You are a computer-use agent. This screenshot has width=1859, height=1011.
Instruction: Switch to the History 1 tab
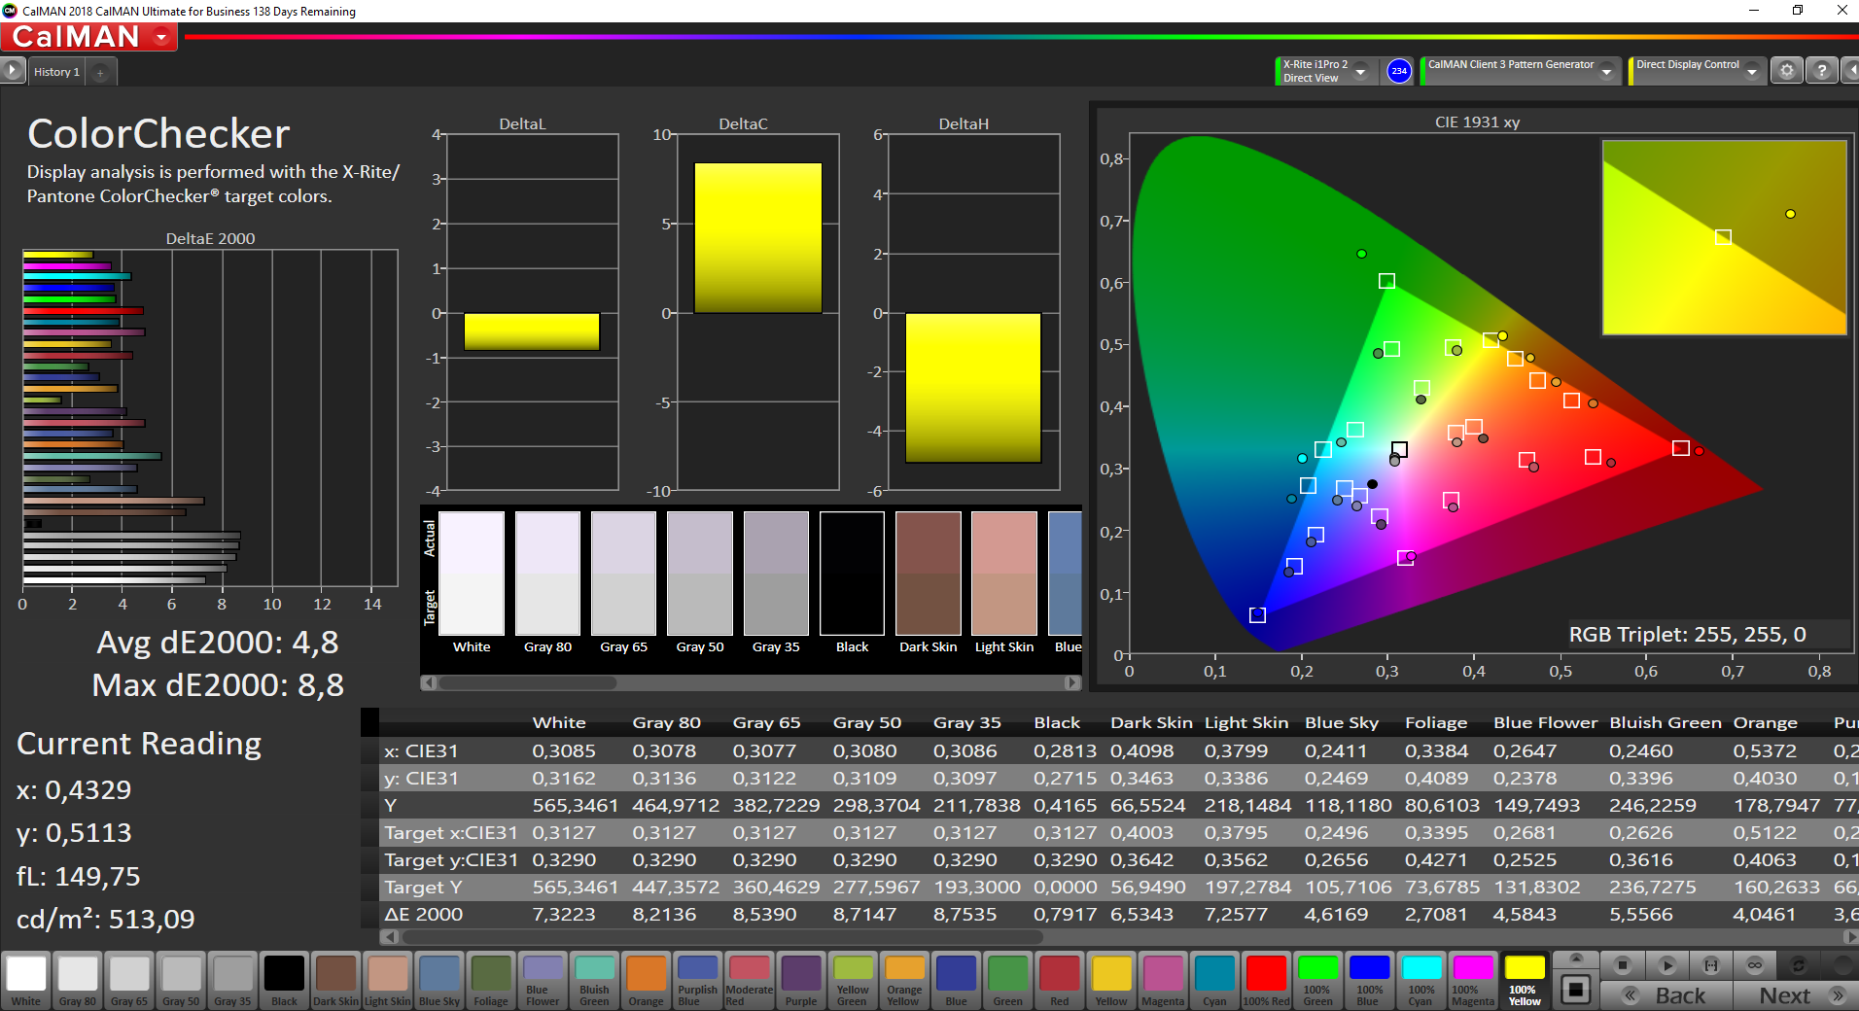pyautogui.click(x=56, y=72)
